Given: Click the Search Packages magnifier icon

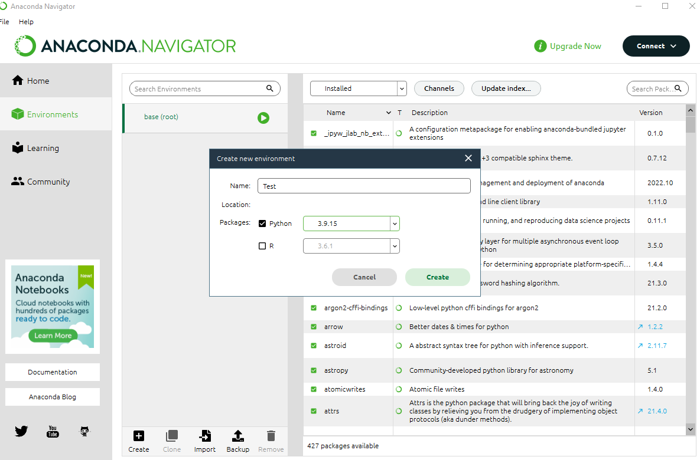Looking at the screenshot, I should tap(678, 88).
